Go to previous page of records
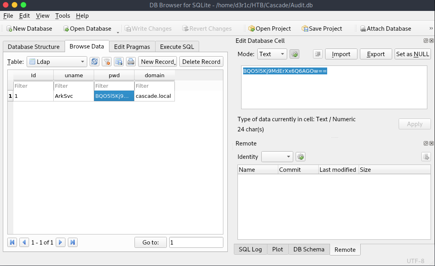435x266 pixels. point(24,243)
